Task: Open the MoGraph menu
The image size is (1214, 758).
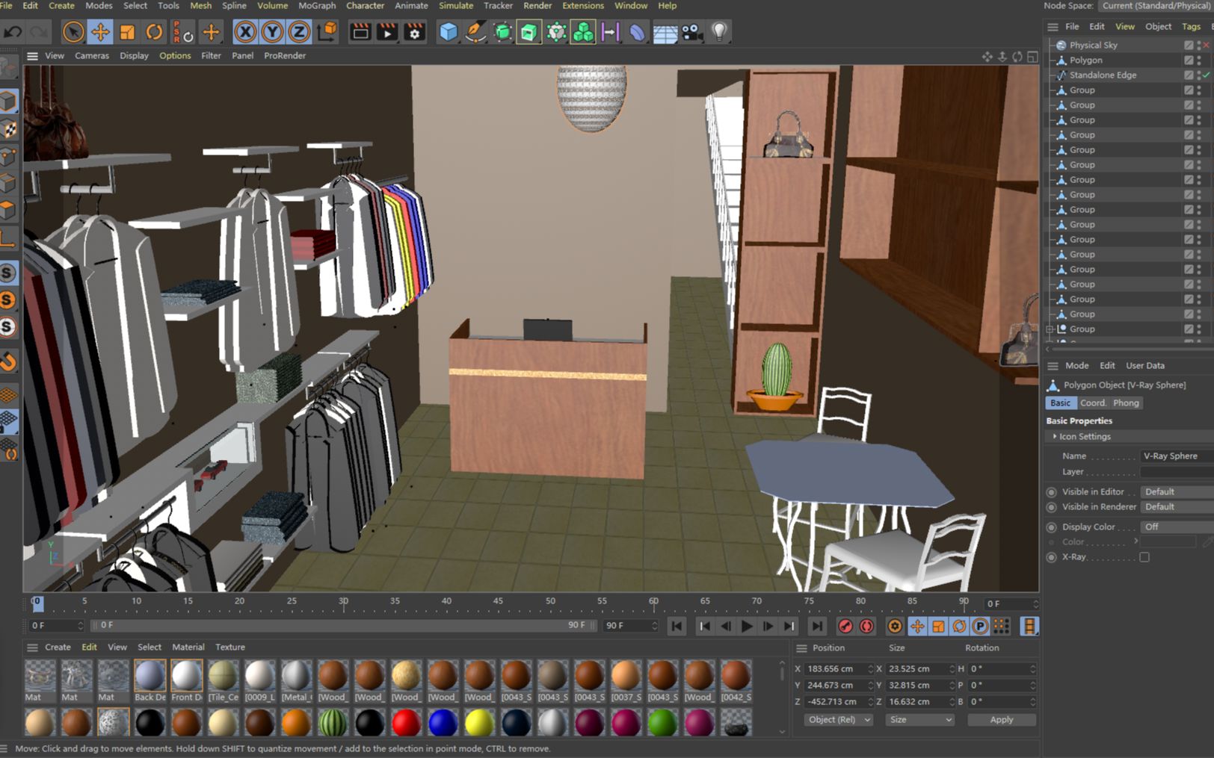Action: pos(317,5)
